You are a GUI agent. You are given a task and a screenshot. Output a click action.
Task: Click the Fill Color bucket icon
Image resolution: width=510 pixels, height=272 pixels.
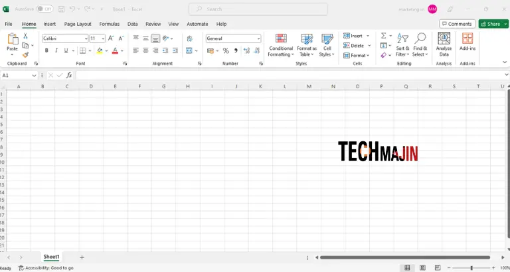pyautogui.click(x=100, y=50)
